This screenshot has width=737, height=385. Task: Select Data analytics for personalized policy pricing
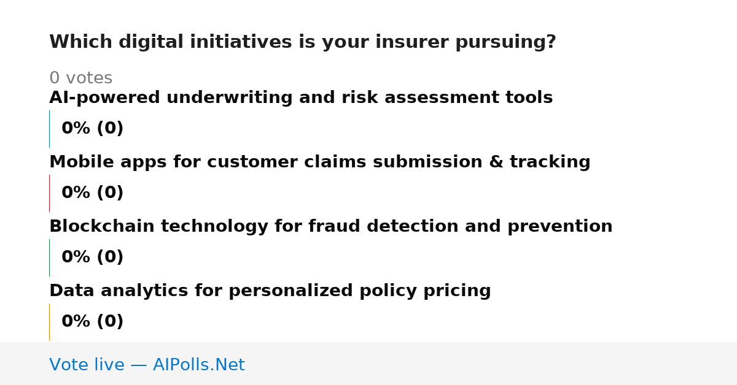pos(270,291)
